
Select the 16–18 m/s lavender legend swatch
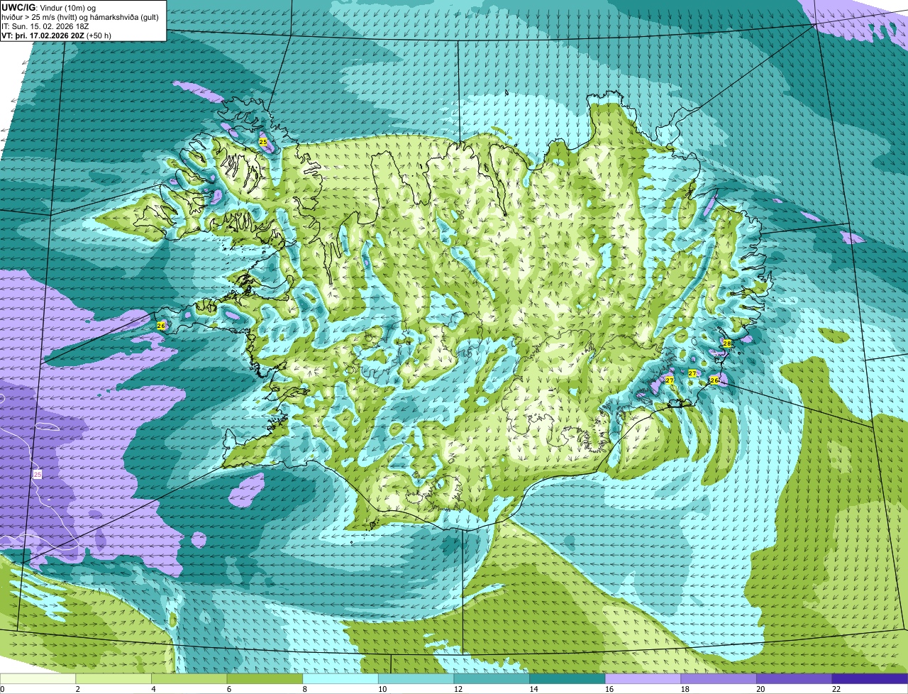click(643, 678)
